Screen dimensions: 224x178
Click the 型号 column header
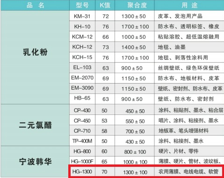[x=82, y=5]
